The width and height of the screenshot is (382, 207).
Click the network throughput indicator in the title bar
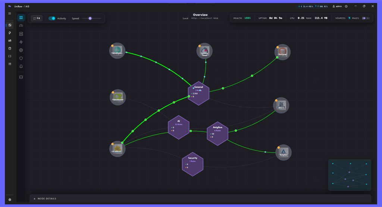coord(313,6)
